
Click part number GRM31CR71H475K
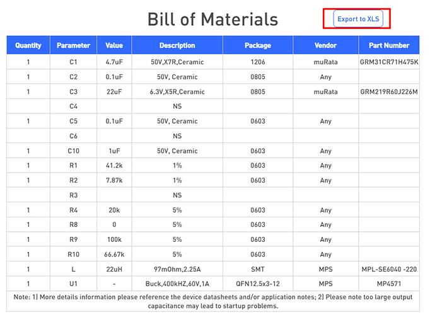tap(389, 62)
